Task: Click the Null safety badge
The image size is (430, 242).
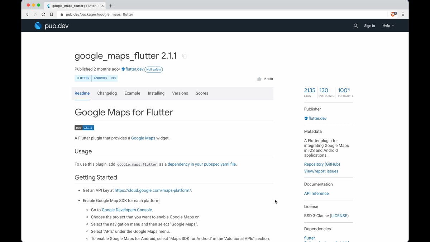Action: (x=153, y=70)
